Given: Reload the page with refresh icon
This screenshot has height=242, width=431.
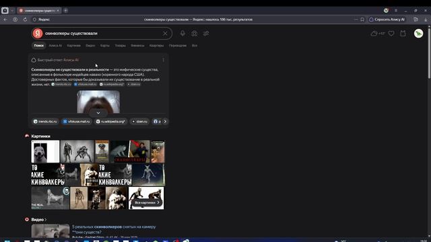Looking at the screenshot, I should click(25, 19).
